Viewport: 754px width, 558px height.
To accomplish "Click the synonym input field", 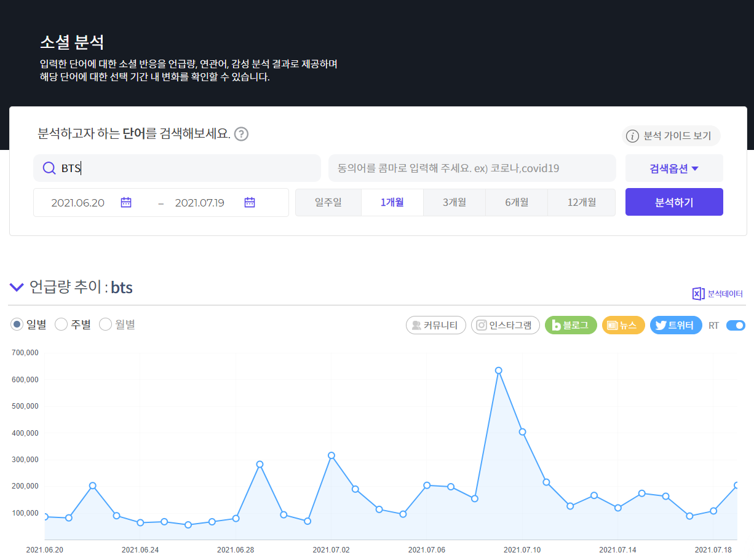I will (x=472, y=168).
